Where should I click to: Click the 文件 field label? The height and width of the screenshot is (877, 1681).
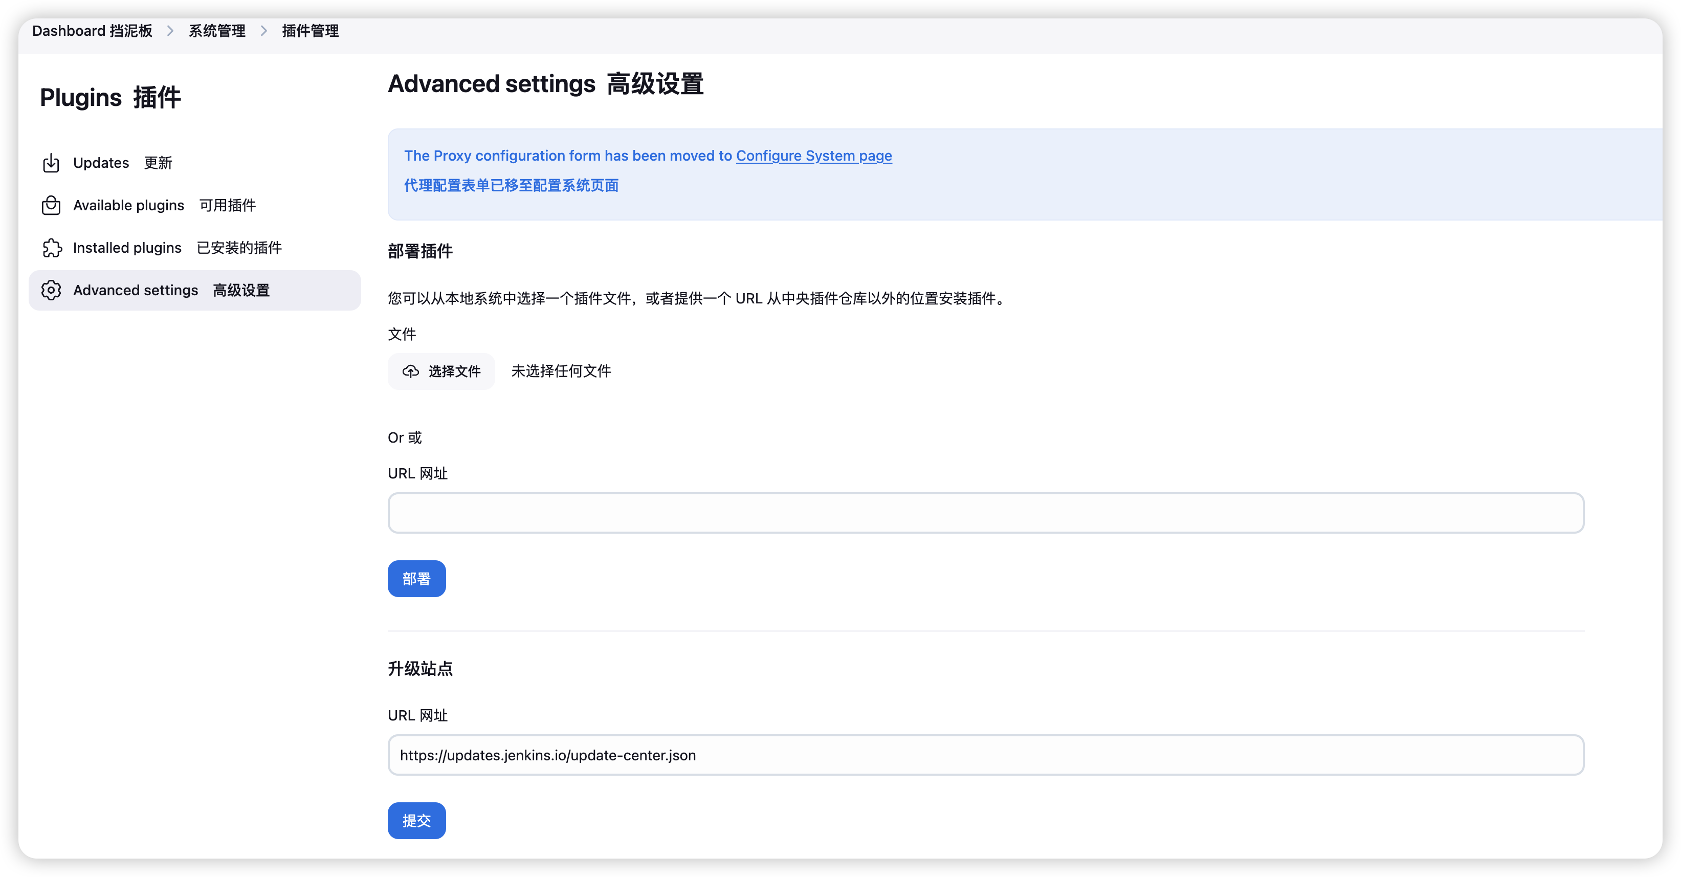(x=402, y=334)
